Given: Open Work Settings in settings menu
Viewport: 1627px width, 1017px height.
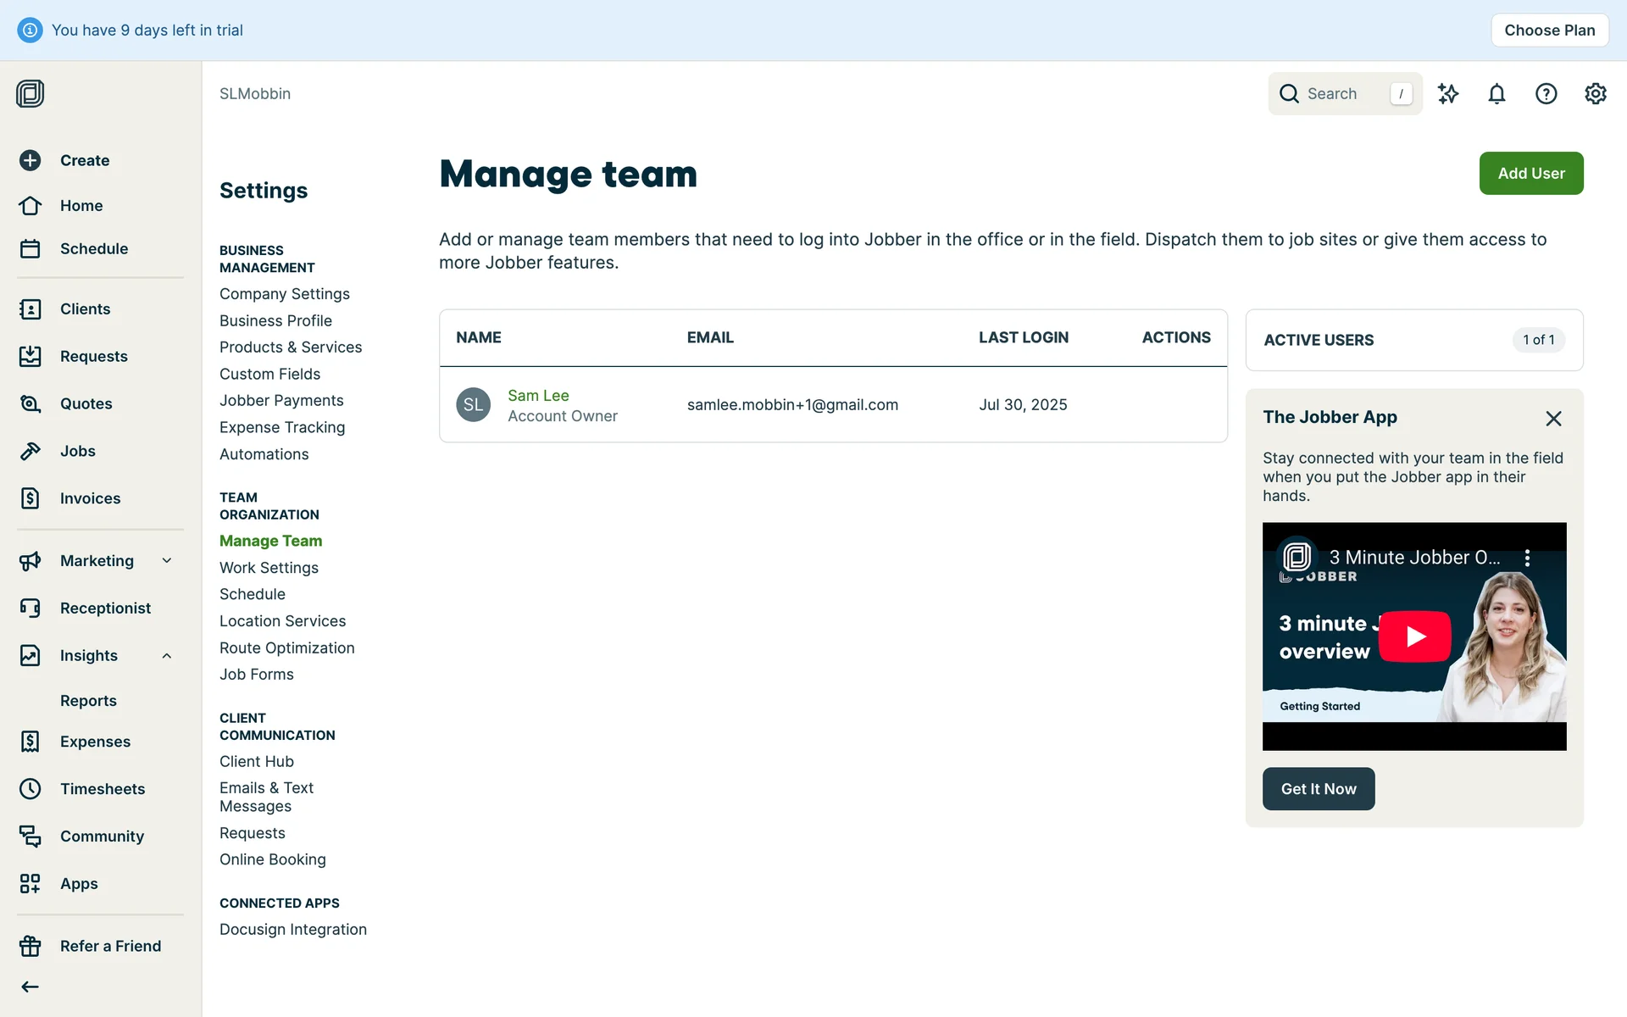Looking at the screenshot, I should click(269, 568).
